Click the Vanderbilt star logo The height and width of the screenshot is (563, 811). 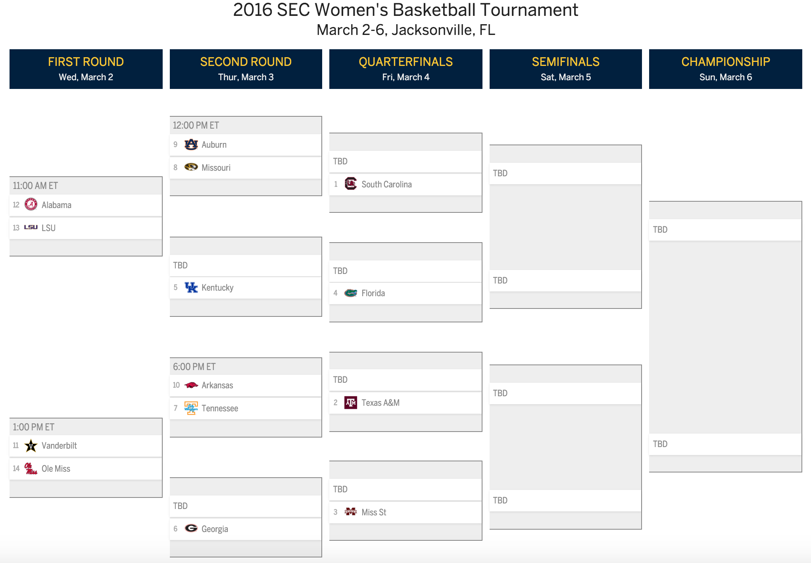pyautogui.click(x=31, y=445)
